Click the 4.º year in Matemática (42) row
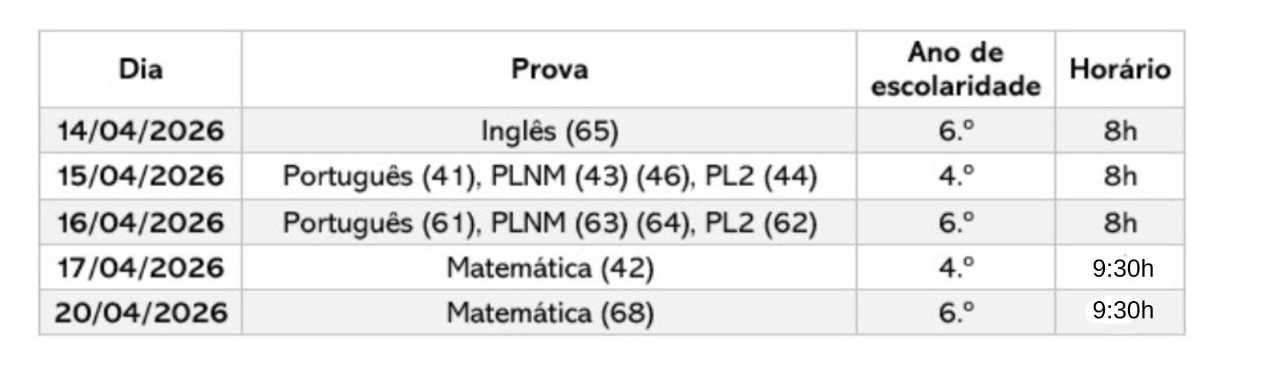The image size is (1271, 368). [956, 268]
